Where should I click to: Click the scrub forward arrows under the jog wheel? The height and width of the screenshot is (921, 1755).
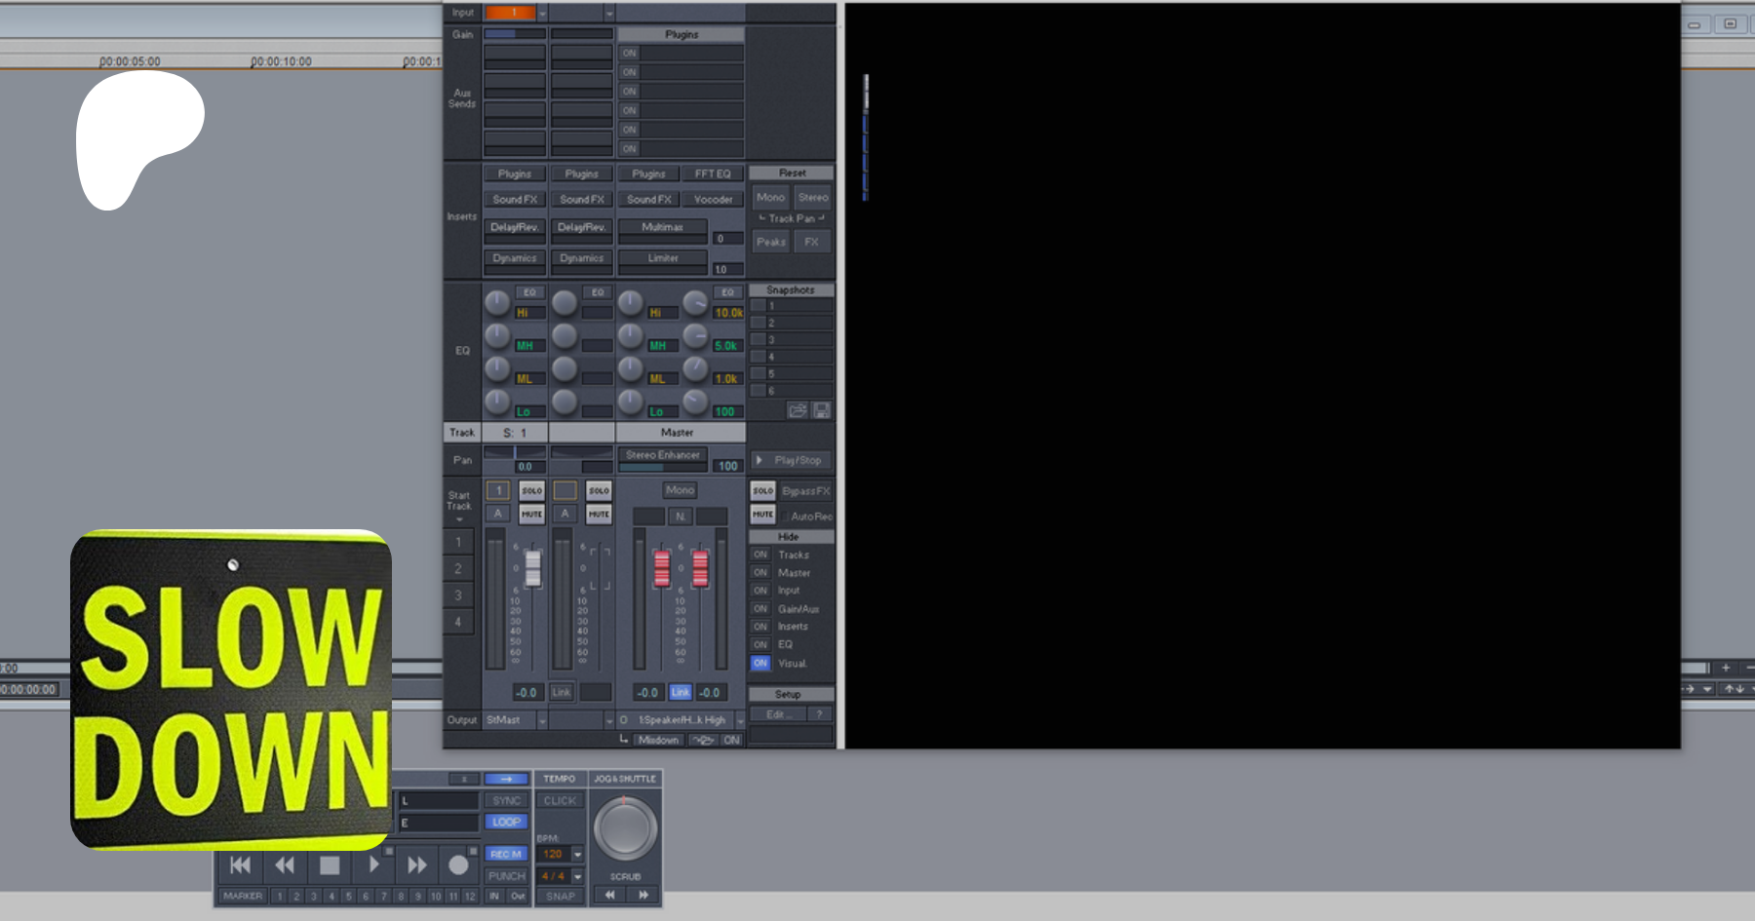643,895
